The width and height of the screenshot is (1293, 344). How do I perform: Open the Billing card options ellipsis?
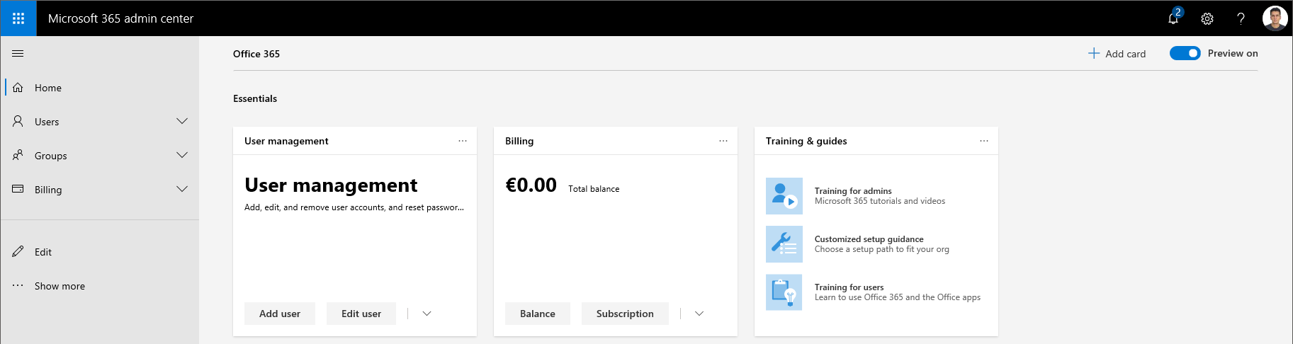tap(723, 141)
